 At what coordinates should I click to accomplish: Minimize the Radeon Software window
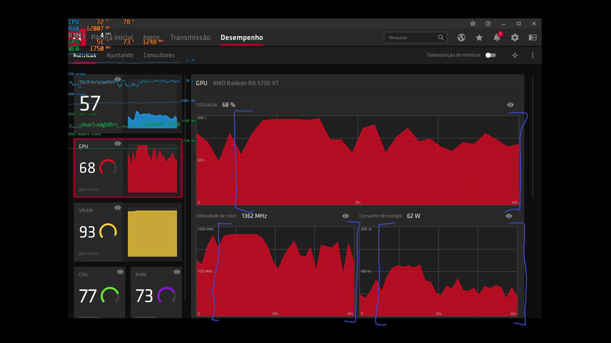[x=503, y=24]
